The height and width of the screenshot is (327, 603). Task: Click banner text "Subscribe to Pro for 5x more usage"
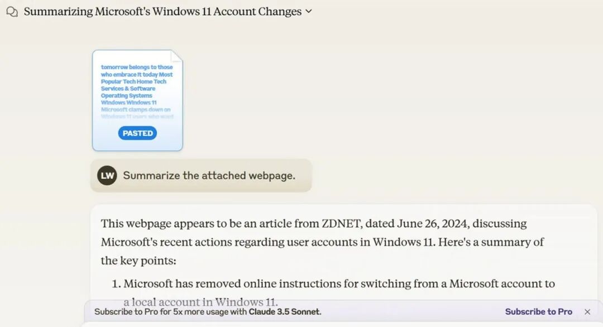(170, 311)
